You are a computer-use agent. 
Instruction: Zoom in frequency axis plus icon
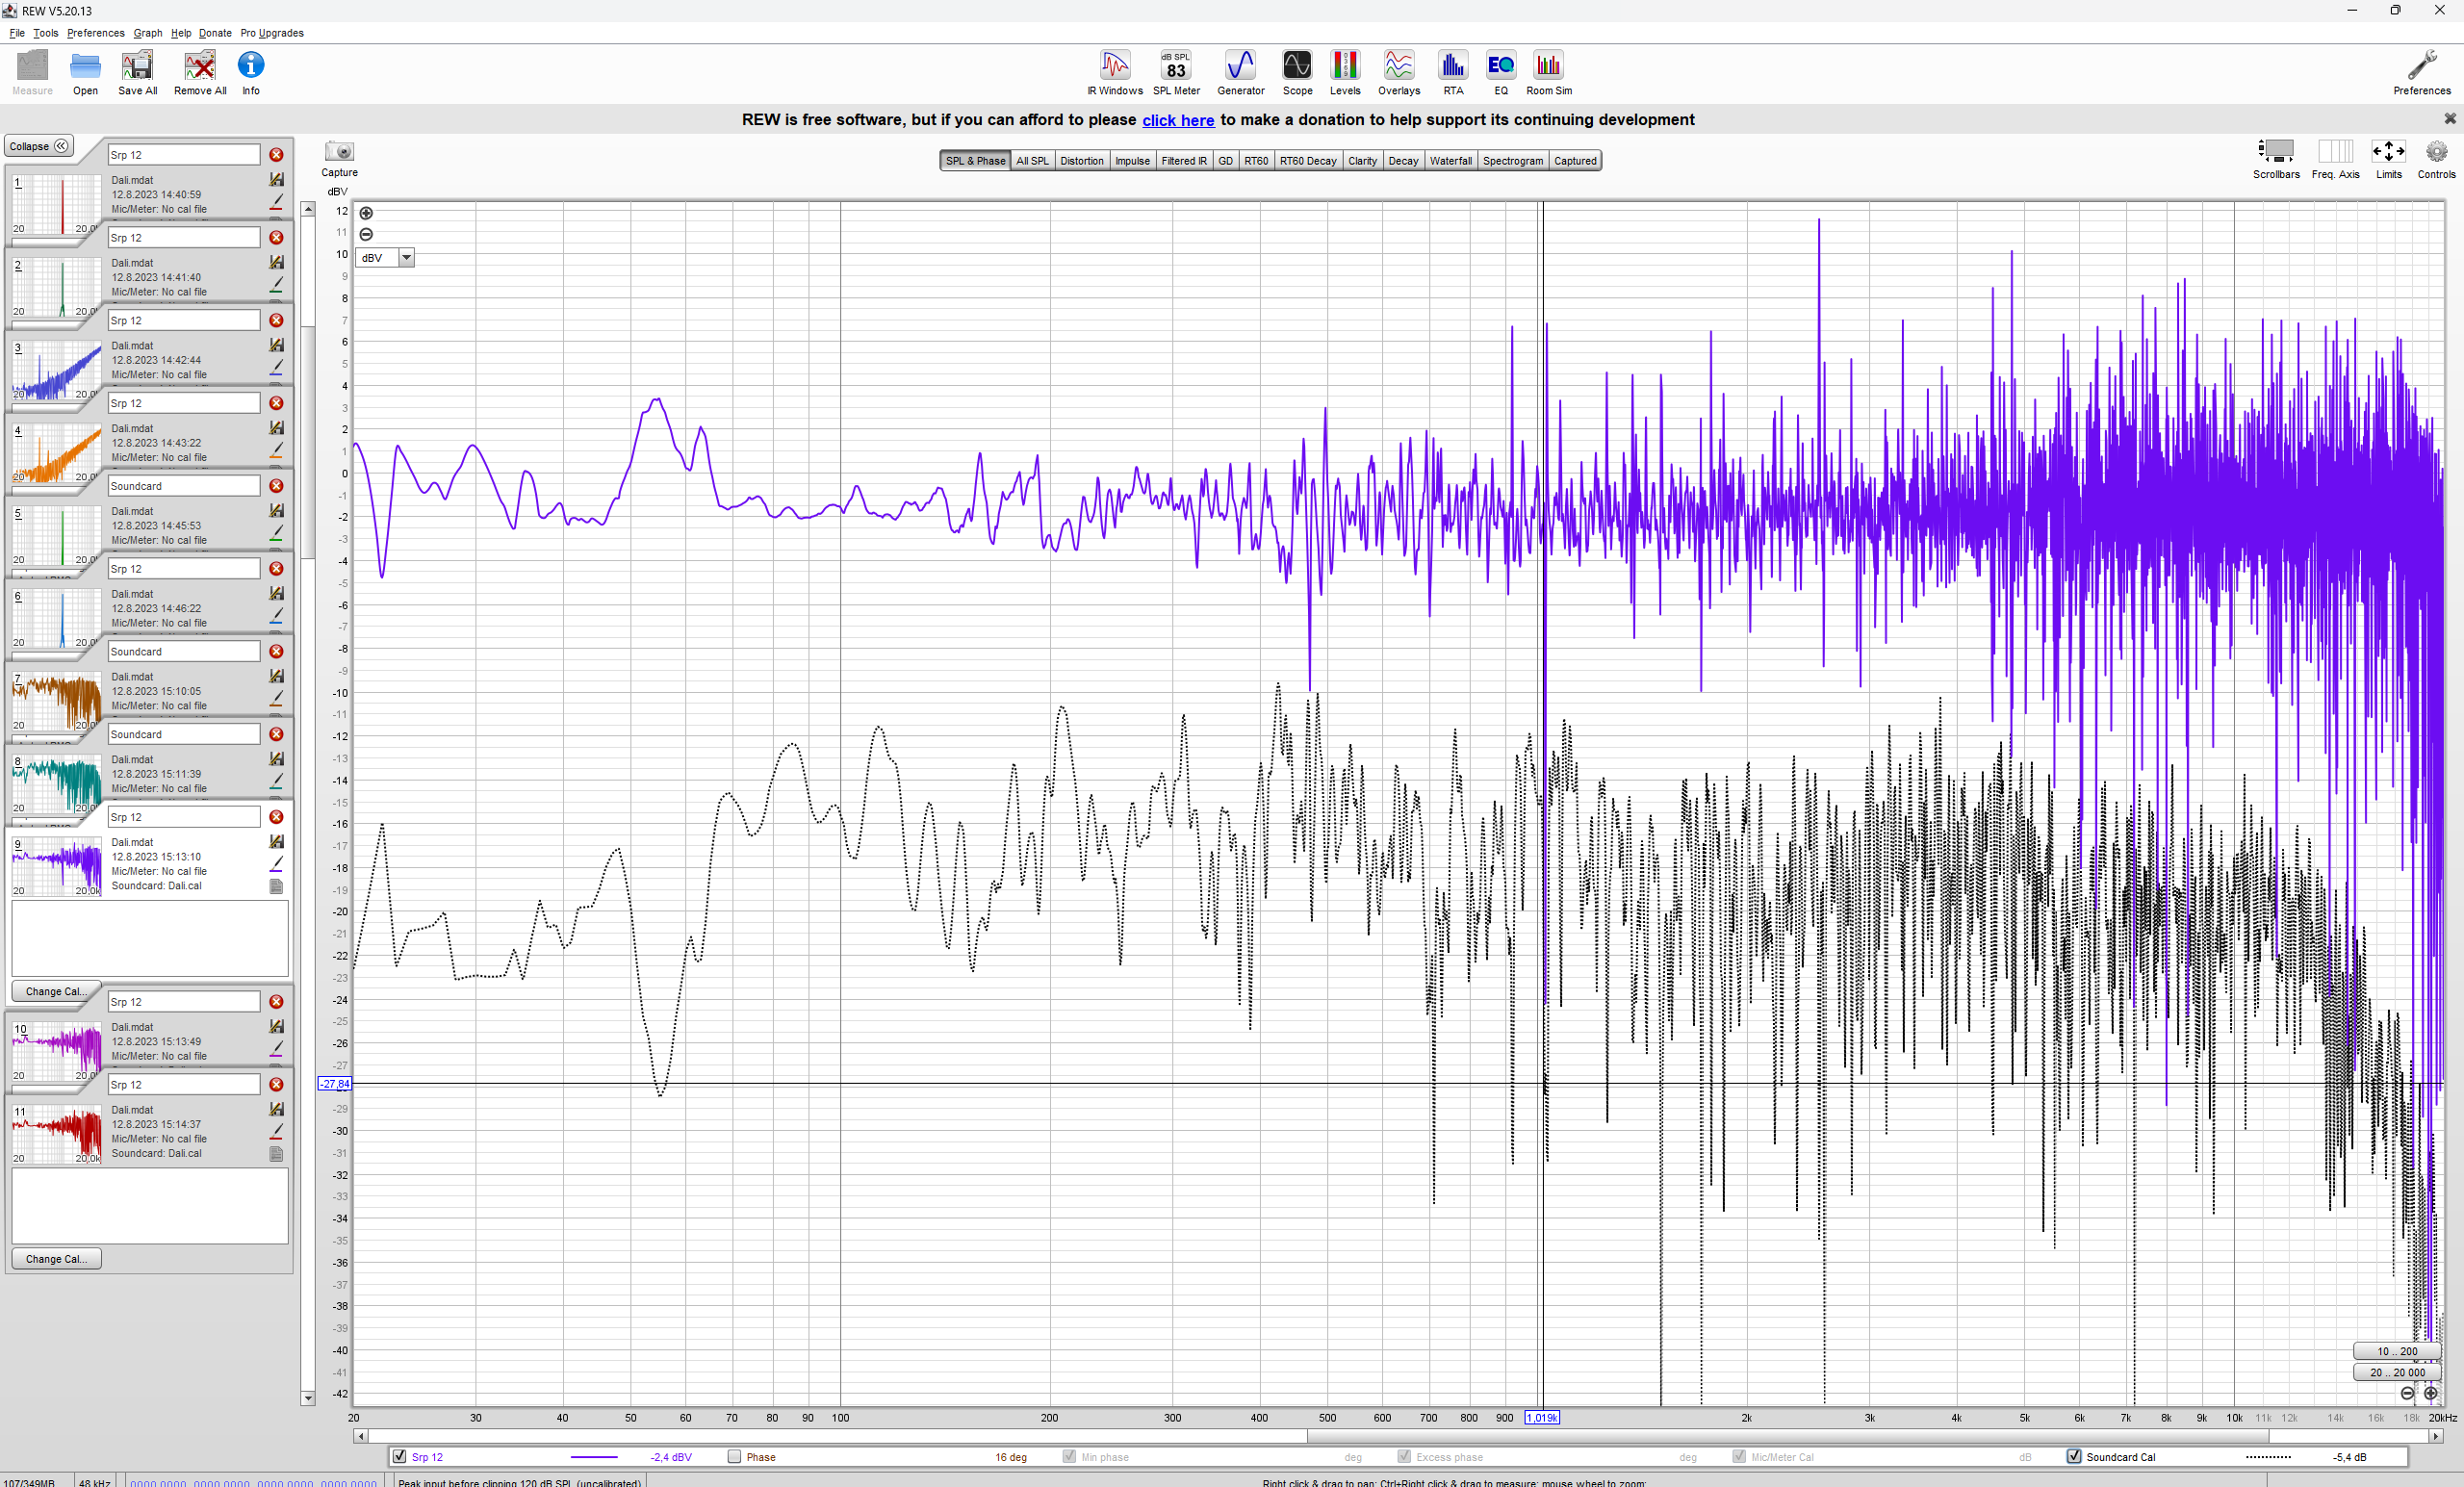(x=2431, y=1393)
